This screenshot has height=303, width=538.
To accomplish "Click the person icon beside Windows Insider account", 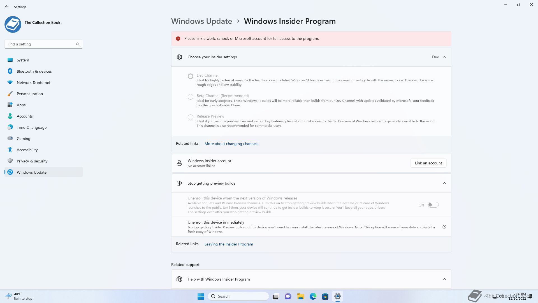I will click(x=179, y=163).
